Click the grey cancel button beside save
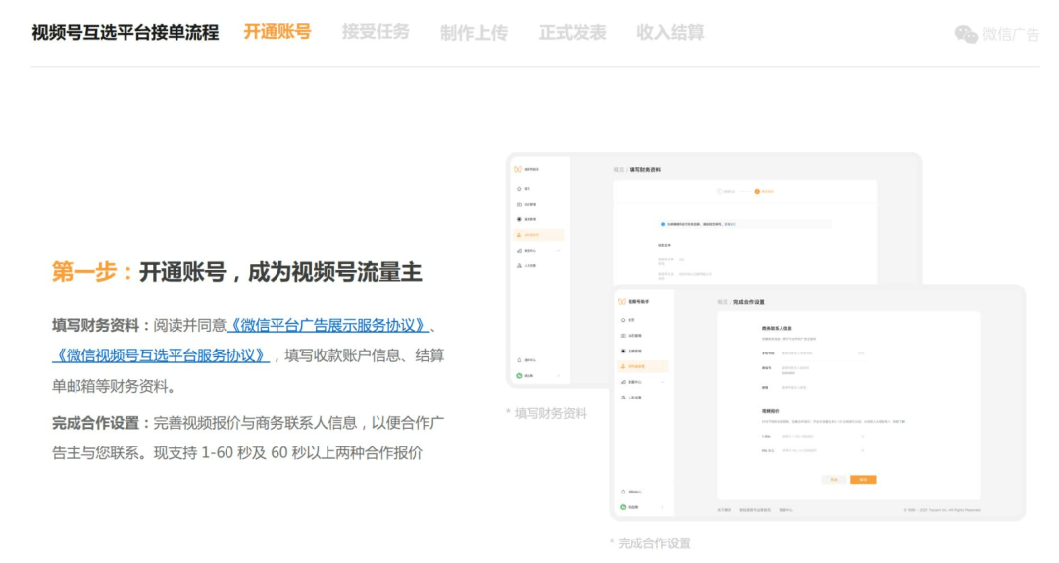The width and height of the screenshot is (1059, 563). click(834, 479)
